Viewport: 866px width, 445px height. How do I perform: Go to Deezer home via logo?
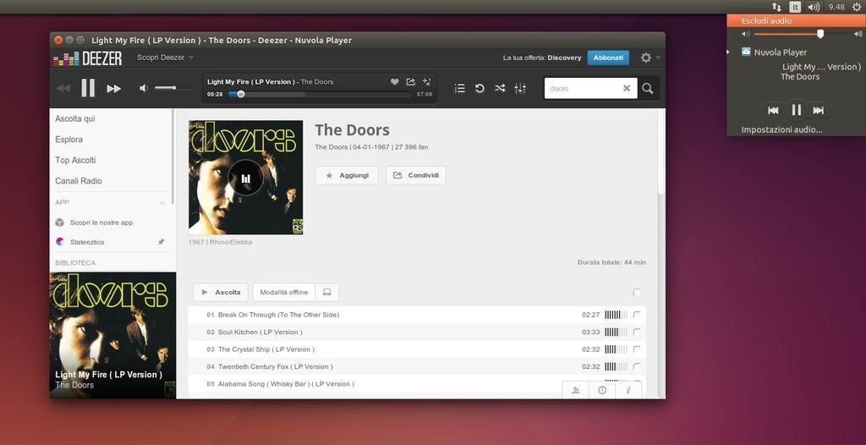tap(87, 58)
